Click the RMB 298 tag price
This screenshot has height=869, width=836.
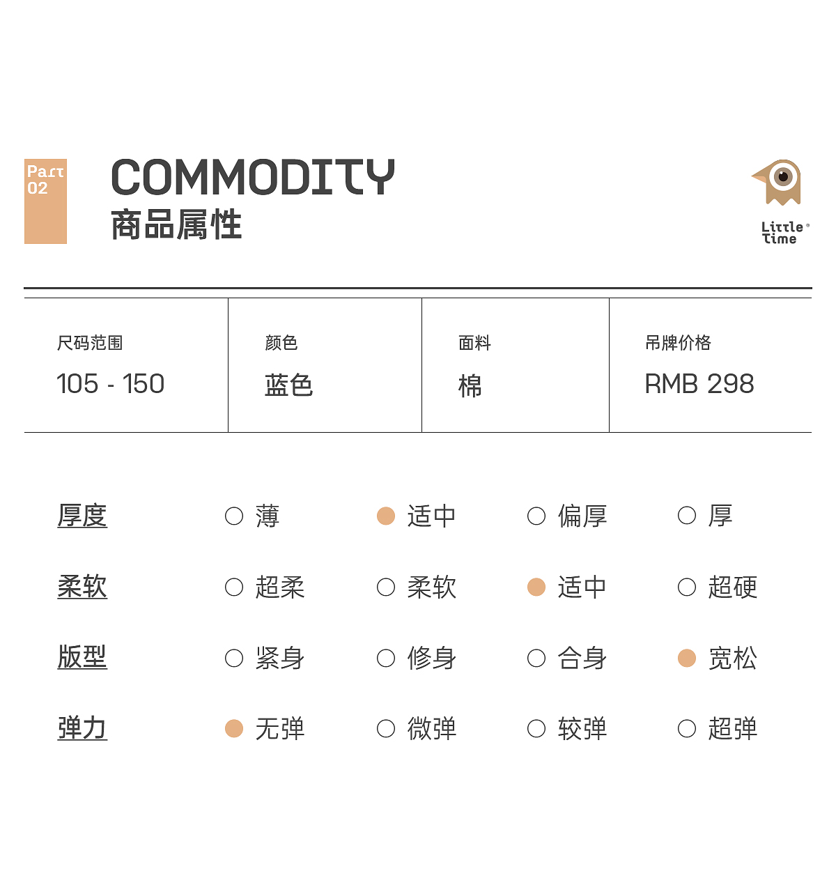pos(699,384)
